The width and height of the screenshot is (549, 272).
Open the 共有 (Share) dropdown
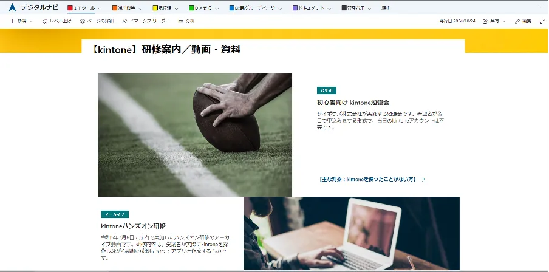pos(494,21)
